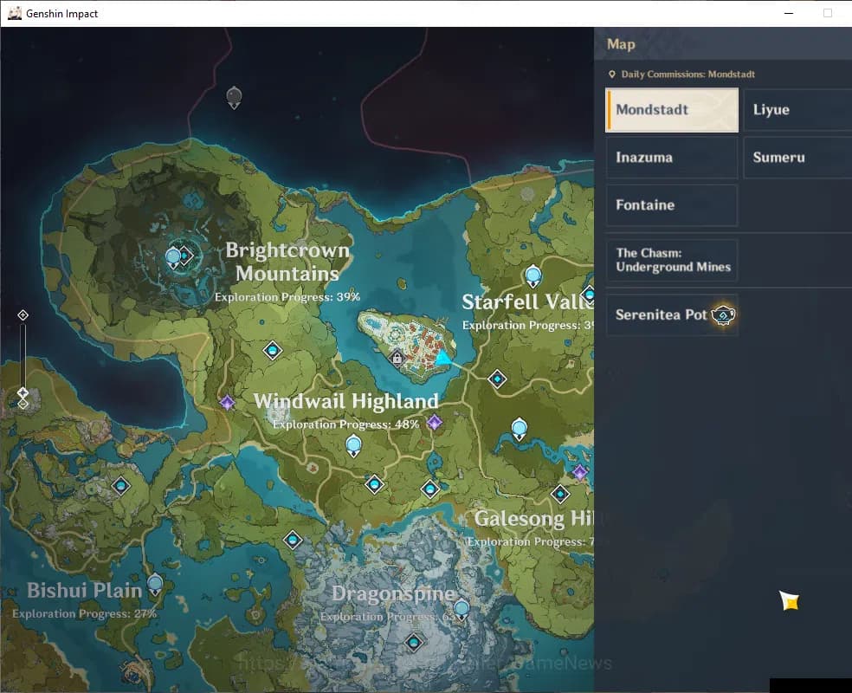This screenshot has width=852, height=693.
Task: Click the Exploration Progress: 39% text under Brightcrown Mountains
Action: 287,297
